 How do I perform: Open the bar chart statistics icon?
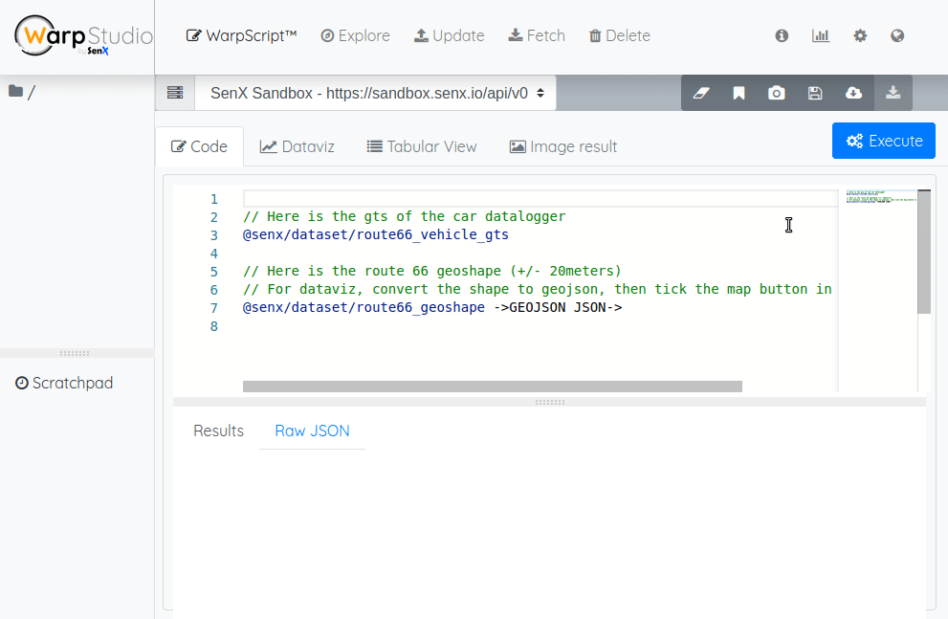821,35
